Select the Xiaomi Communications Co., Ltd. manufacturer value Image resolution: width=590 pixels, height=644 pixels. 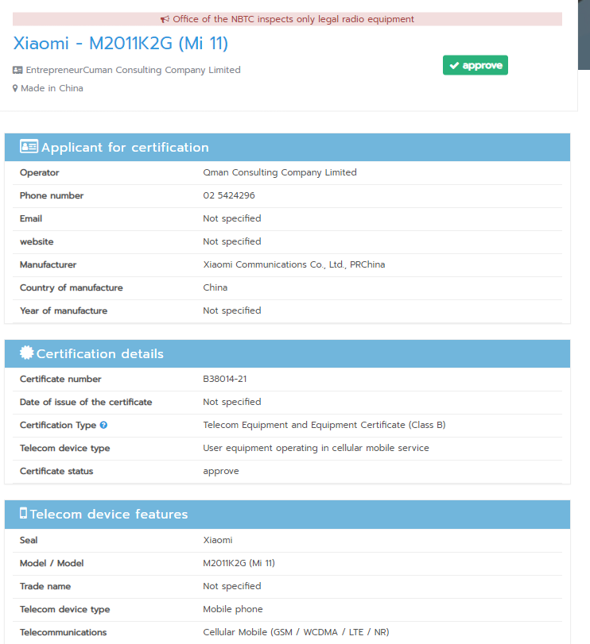click(293, 264)
